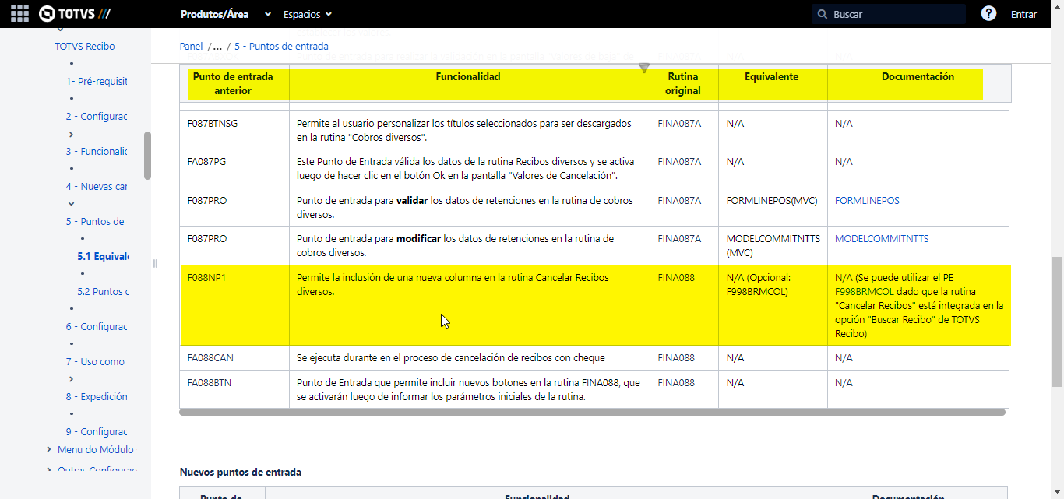
Task: Open '5.2 Puntos c' sidebar page
Action: pyautogui.click(x=103, y=292)
